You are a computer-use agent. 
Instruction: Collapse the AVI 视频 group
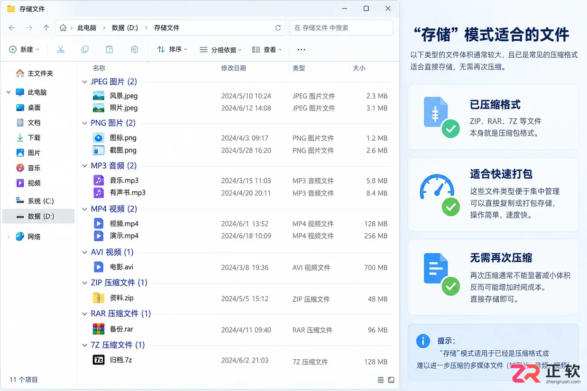pyautogui.click(x=85, y=252)
